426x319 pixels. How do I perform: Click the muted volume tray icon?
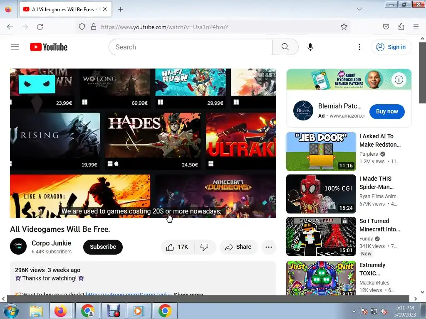(x=384, y=311)
